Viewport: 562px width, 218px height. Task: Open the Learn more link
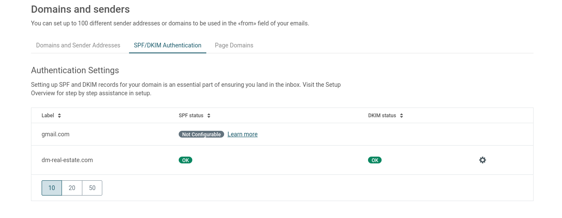[242, 134]
